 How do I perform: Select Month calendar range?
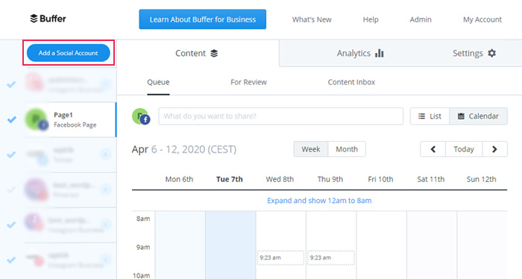pos(347,149)
